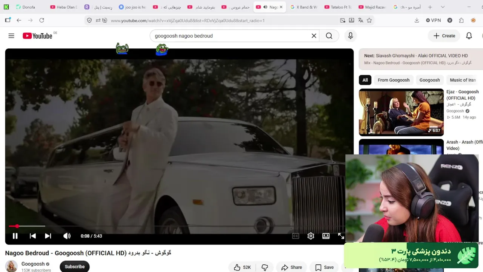Mute the video volume
Viewport: 483px width, 272px height.
(67, 236)
